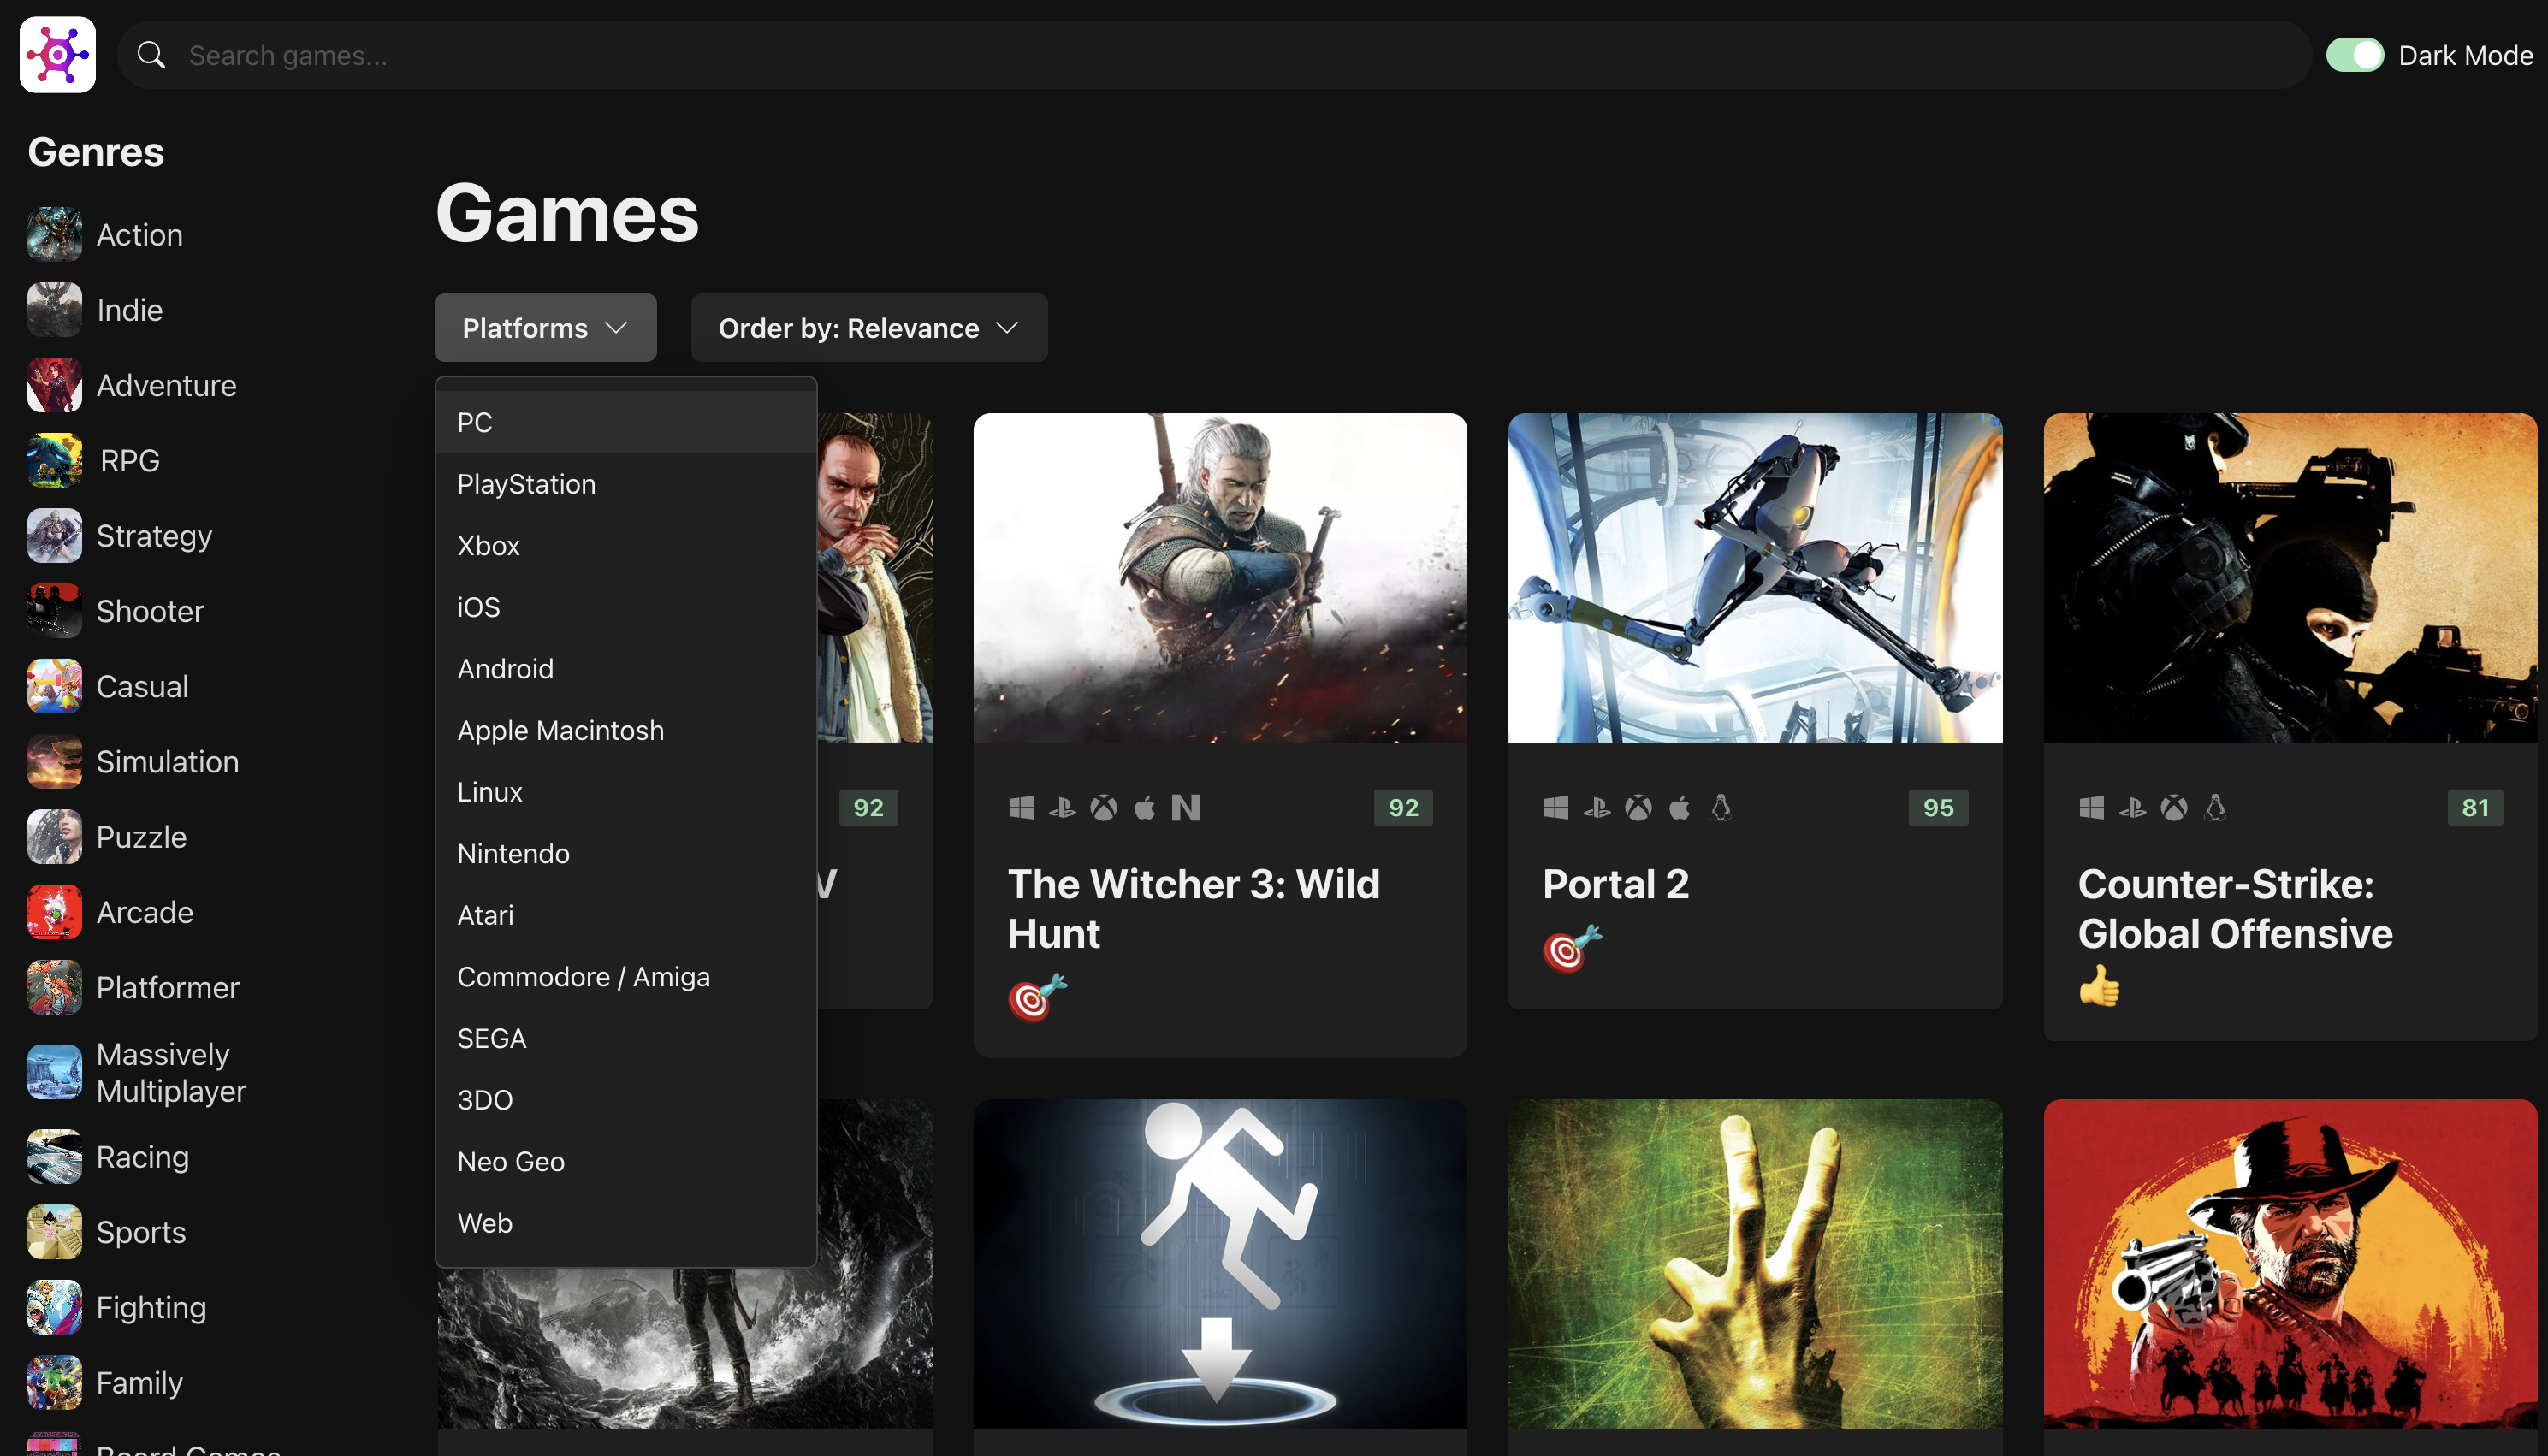Collapse the Platforms dropdown
The height and width of the screenshot is (1456, 2548).
[x=545, y=327]
